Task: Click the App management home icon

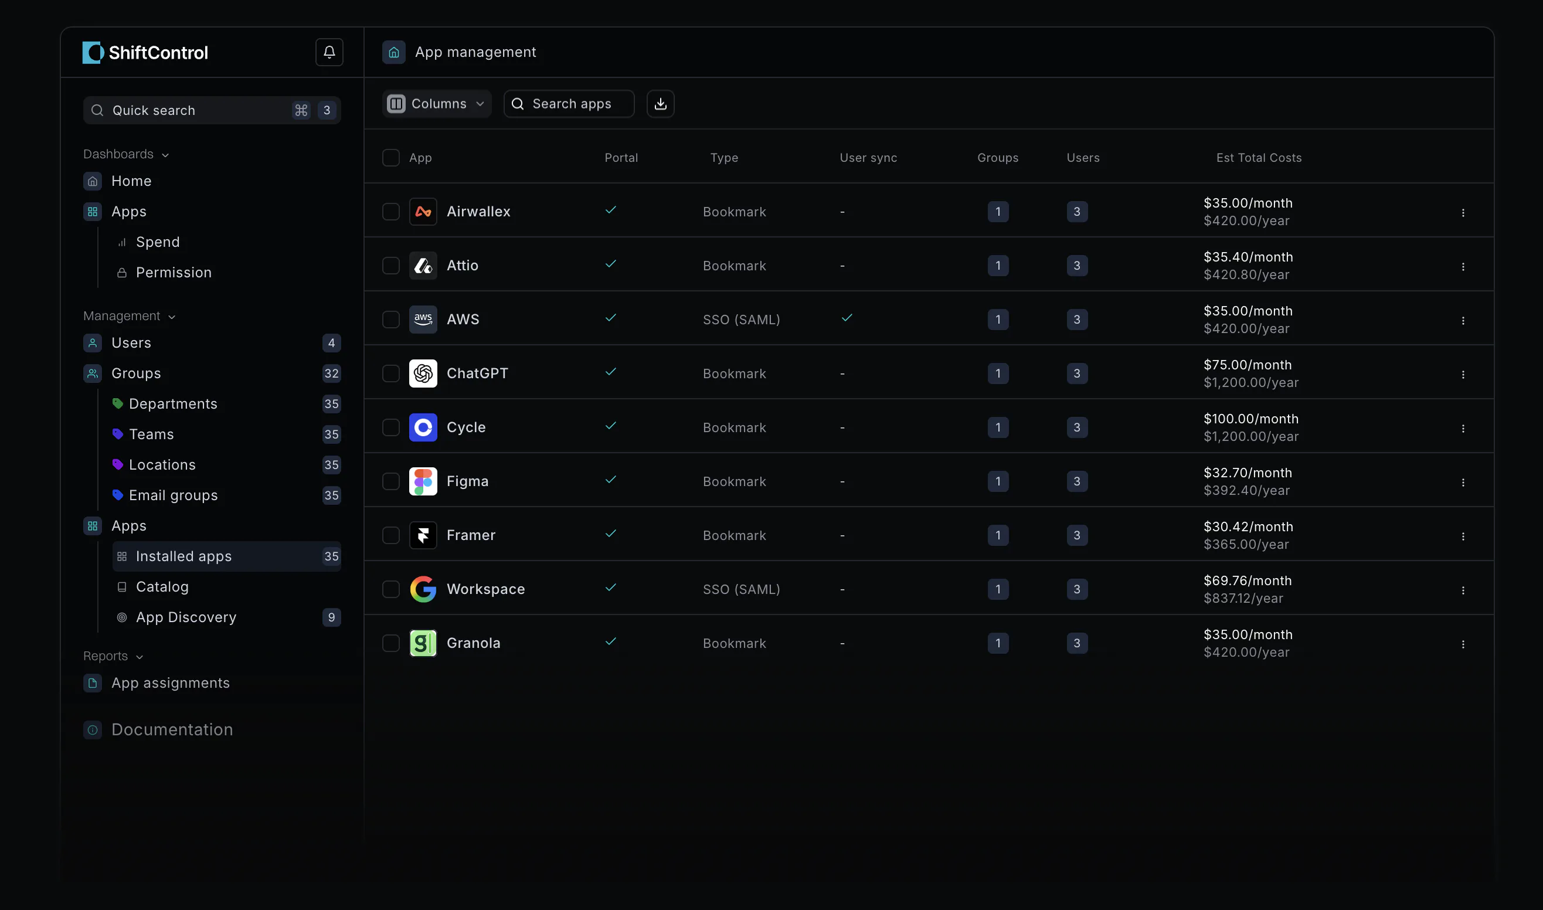Action: pos(393,52)
